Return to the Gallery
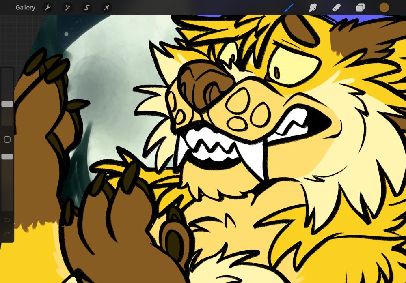 pos(25,8)
